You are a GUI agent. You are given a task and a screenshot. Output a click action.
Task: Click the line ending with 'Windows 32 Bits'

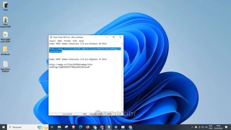78,59
